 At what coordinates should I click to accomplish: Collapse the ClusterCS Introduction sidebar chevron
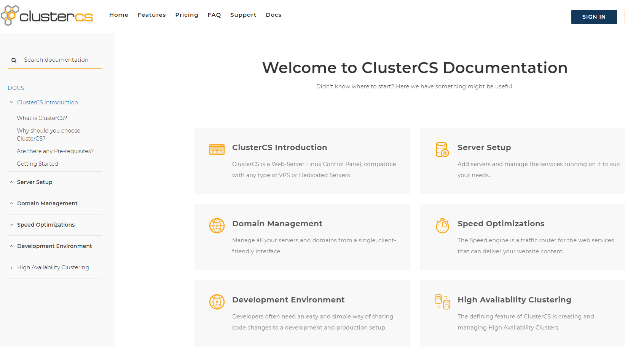(x=11, y=102)
